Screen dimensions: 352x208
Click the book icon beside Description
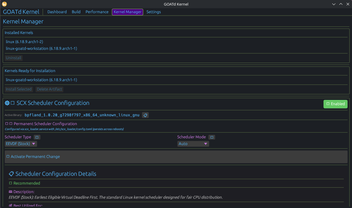click(11, 192)
